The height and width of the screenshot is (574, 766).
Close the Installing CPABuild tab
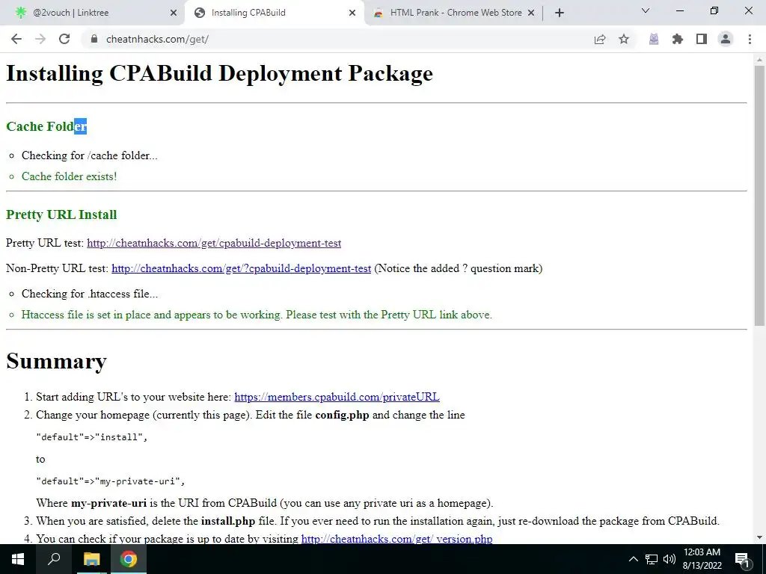pos(352,13)
